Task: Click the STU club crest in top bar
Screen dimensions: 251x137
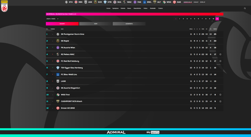Action: click(66, 2)
